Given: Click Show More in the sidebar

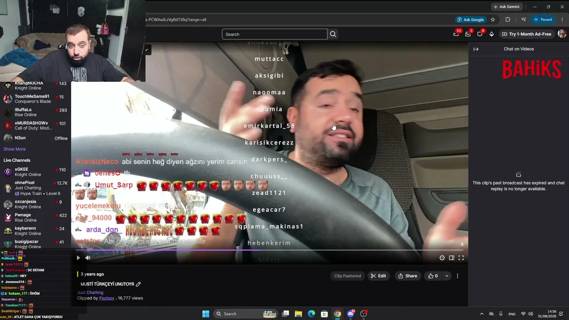Looking at the screenshot, I should point(15,149).
